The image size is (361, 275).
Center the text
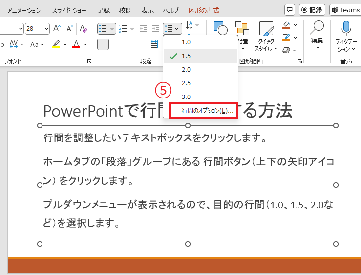(x=116, y=44)
